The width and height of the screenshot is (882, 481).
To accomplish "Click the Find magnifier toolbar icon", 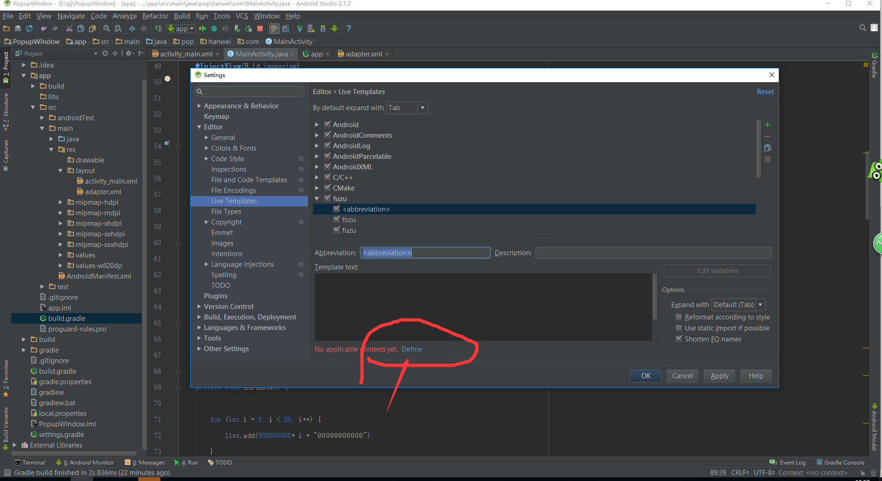I will pyautogui.click(x=107, y=28).
